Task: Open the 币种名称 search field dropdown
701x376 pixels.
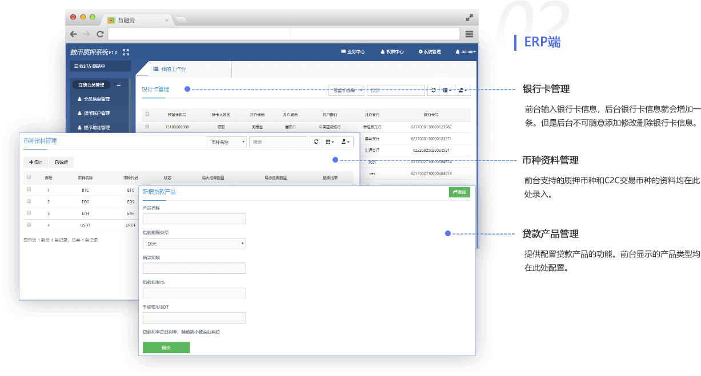Action: coord(226,142)
